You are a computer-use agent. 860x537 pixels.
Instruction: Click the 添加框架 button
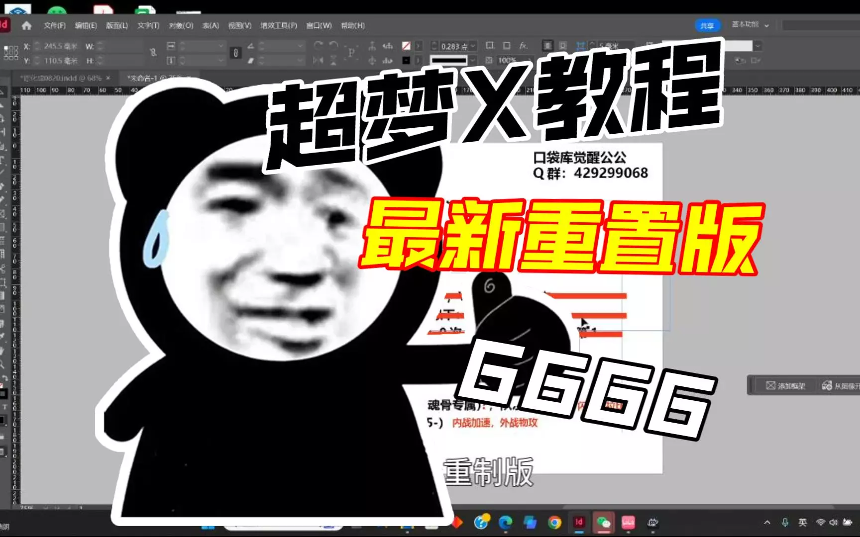785,385
